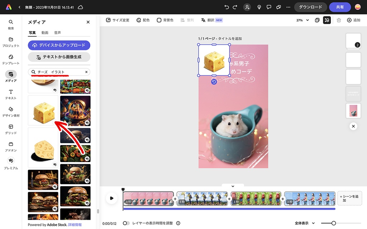Open 配色 in the toolbar
367x229 pixels.
click(x=143, y=20)
